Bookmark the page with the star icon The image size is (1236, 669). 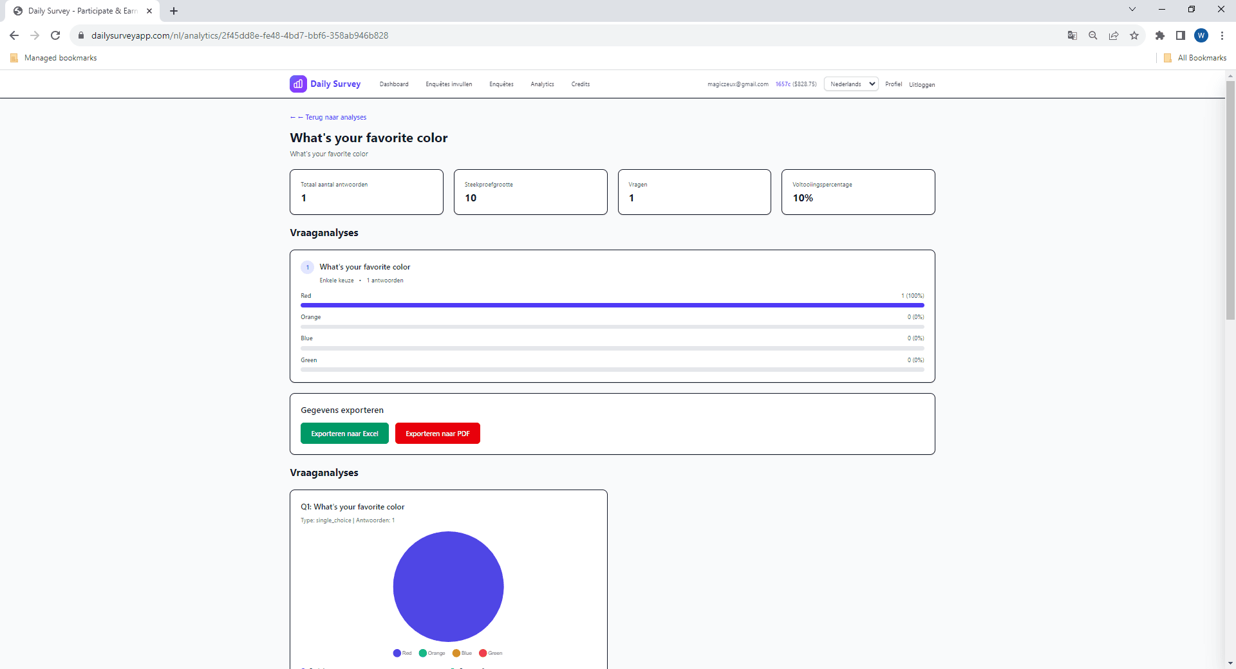coord(1134,35)
